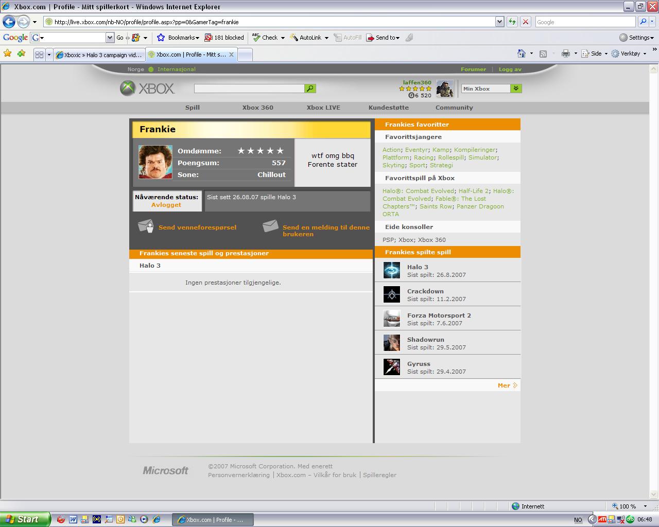This screenshot has width=659, height=527.
Task: Open the Personvernerklæring footer link
Action: click(x=239, y=475)
